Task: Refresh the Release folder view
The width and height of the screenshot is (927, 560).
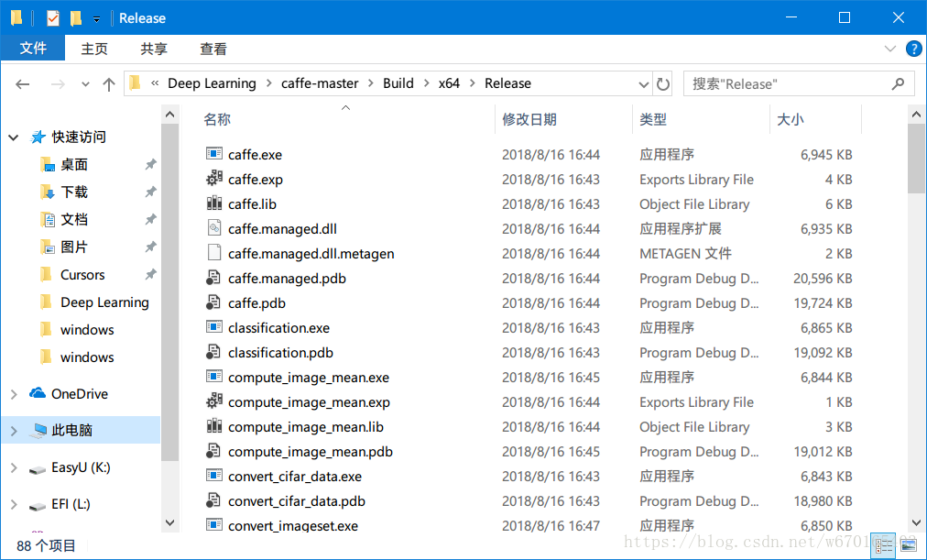Action: pos(663,84)
